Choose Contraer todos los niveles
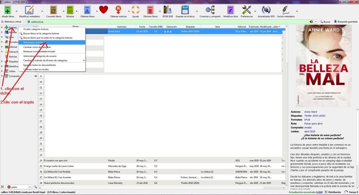 click(52, 69)
